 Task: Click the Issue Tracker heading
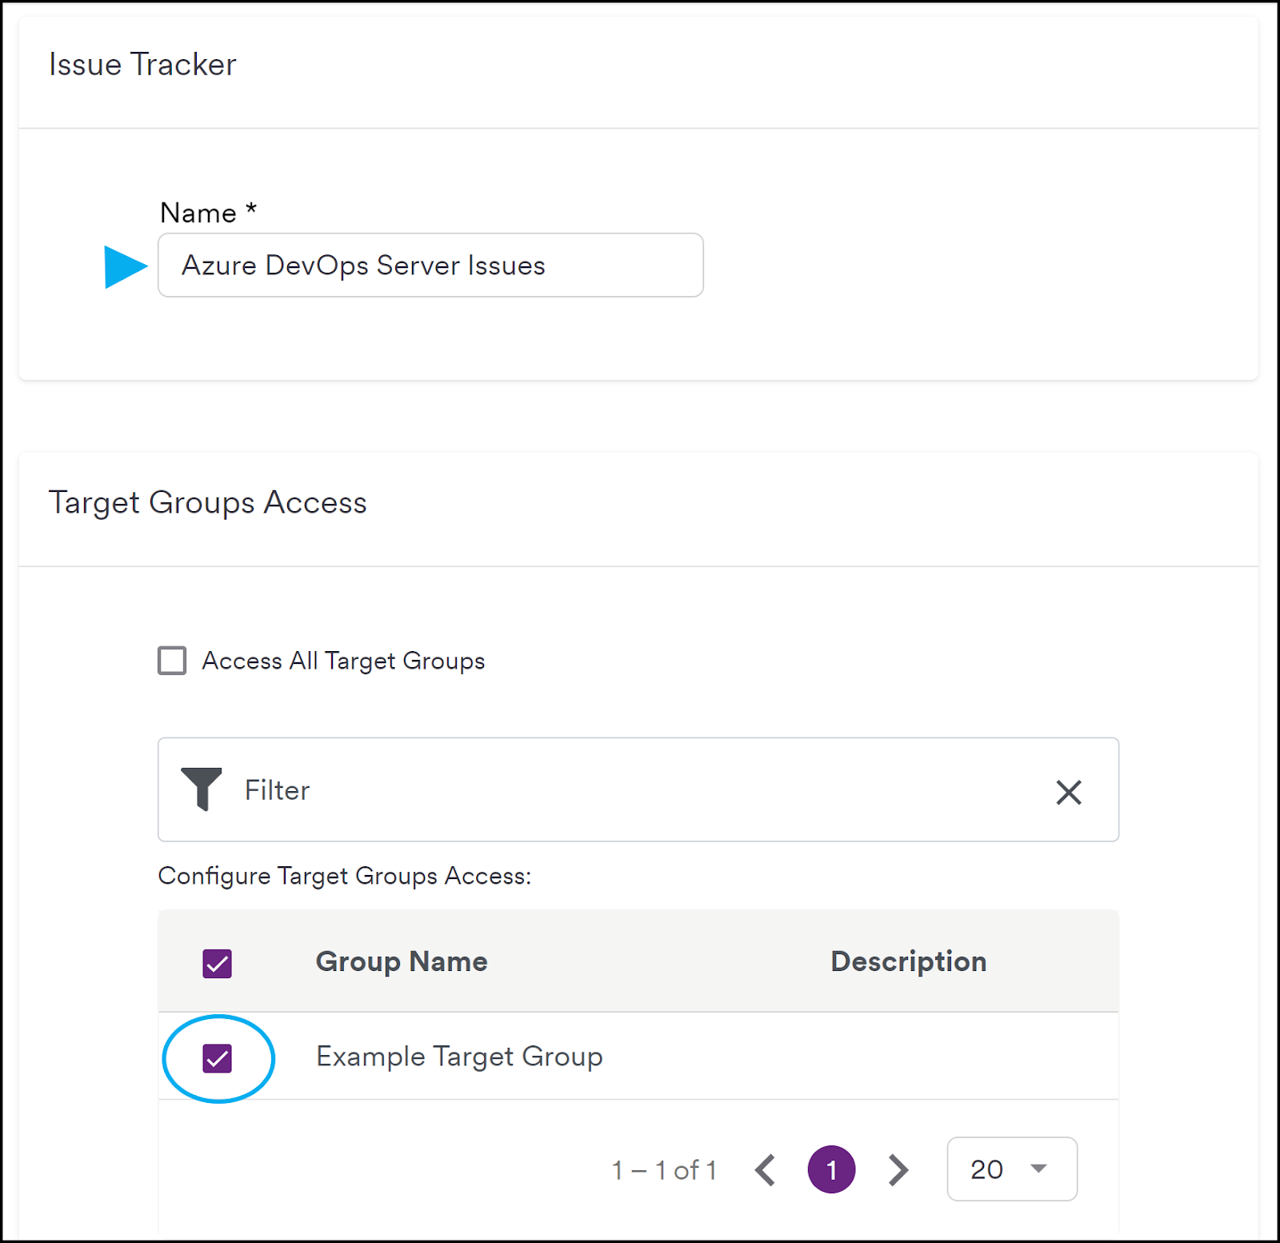coord(142,64)
